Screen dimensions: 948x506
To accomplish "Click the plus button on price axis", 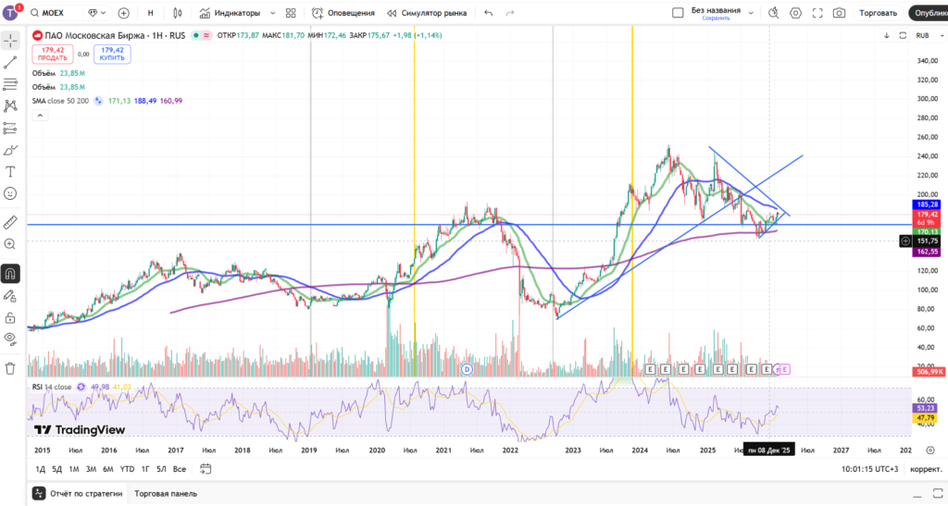I will click(905, 241).
